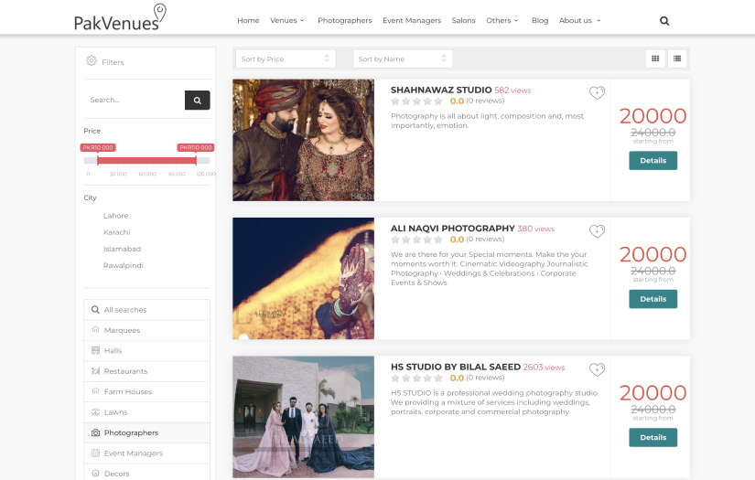The width and height of the screenshot is (755, 480).
Task: Expand the About us menu
Action: 579,20
